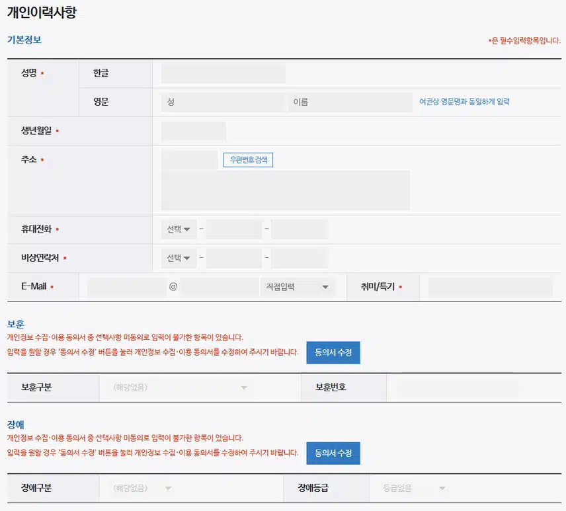Click the 생년월일 date input field
Screen dimensions: 566x511
(194, 131)
